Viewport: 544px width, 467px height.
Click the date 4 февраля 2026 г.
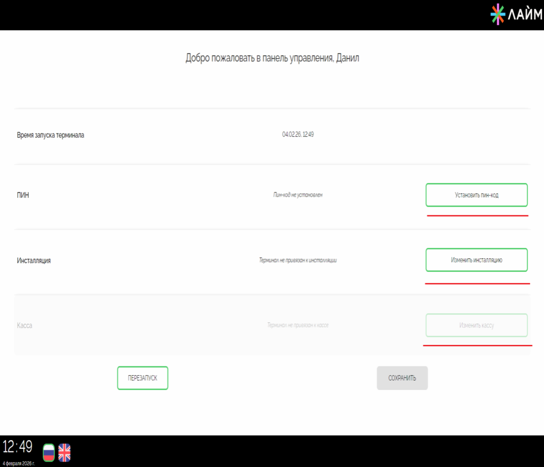tap(18, 463)
